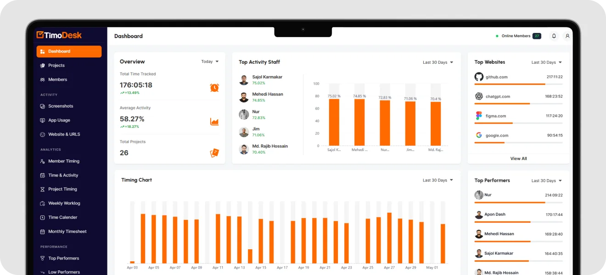
Task: Click the ChatGPT logo icon
Action: click(479, 96)
